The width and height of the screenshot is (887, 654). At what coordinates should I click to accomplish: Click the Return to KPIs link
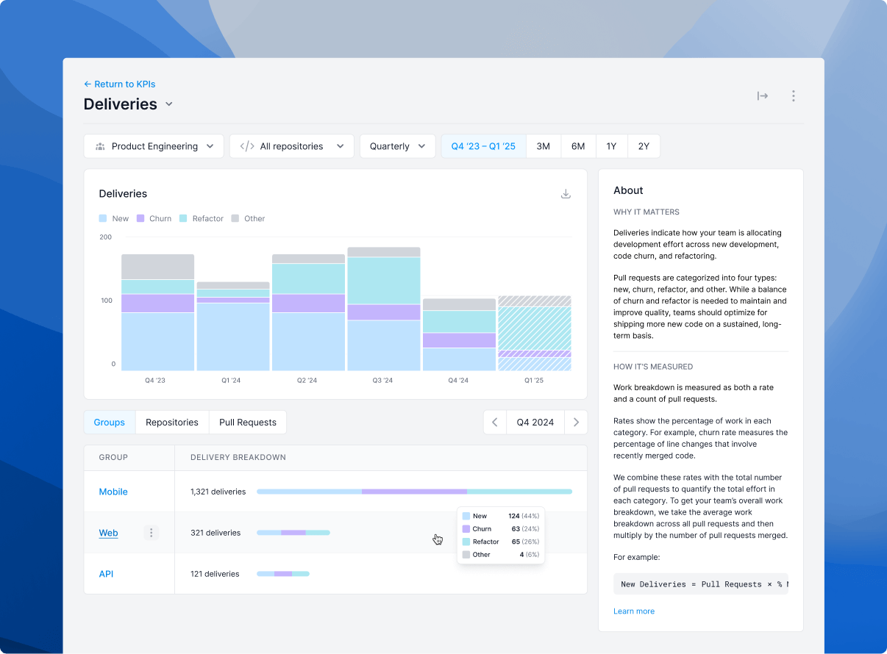120,84
